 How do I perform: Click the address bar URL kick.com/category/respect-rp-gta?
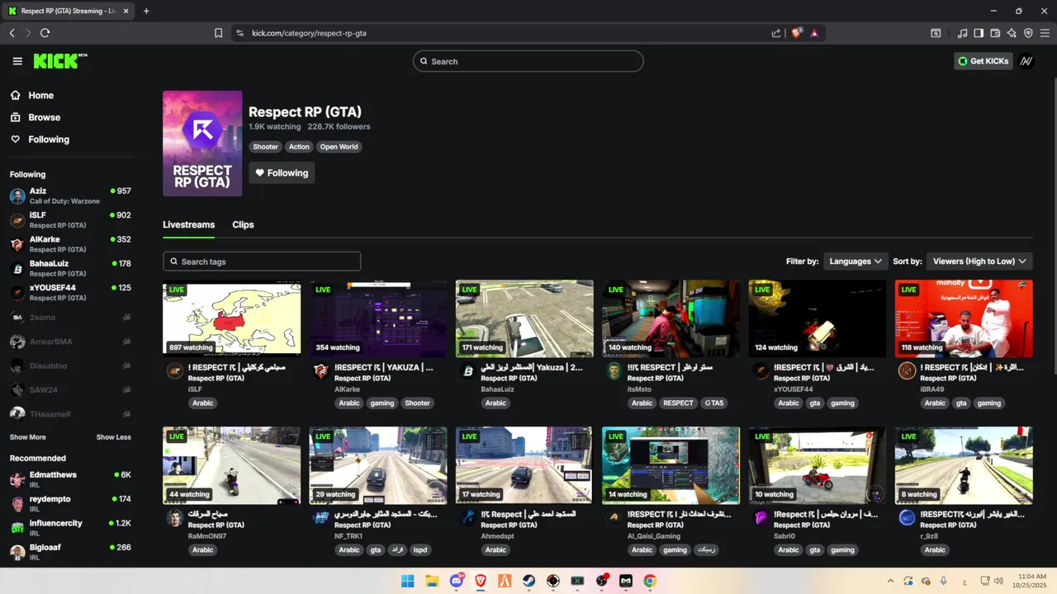pyautogui.click(x=309, y=33)
